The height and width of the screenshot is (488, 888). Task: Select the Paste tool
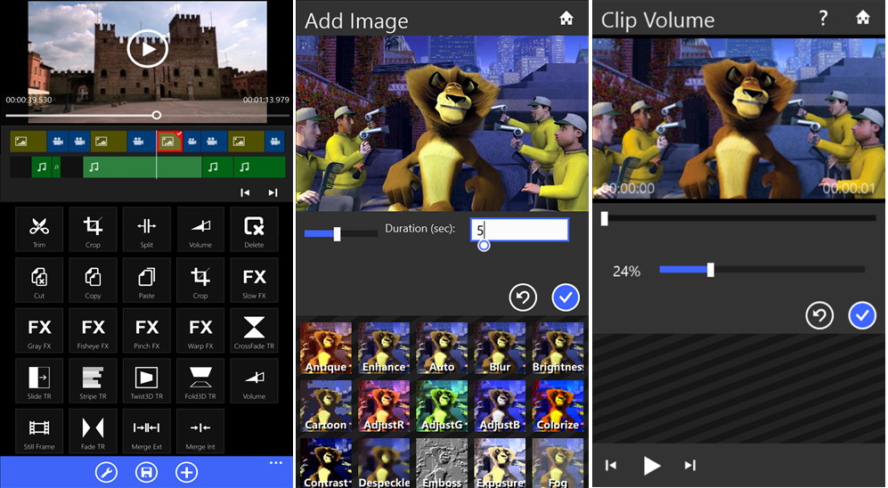tap(147, 280)
